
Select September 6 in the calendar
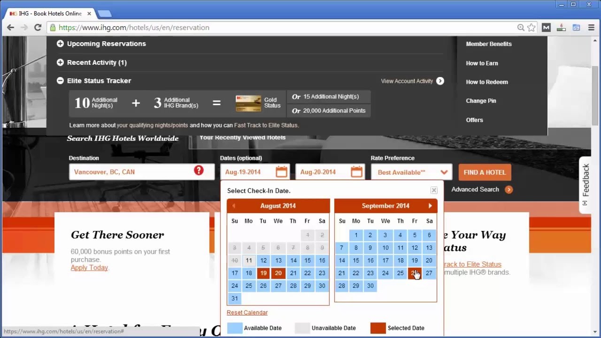coord(429,235)
